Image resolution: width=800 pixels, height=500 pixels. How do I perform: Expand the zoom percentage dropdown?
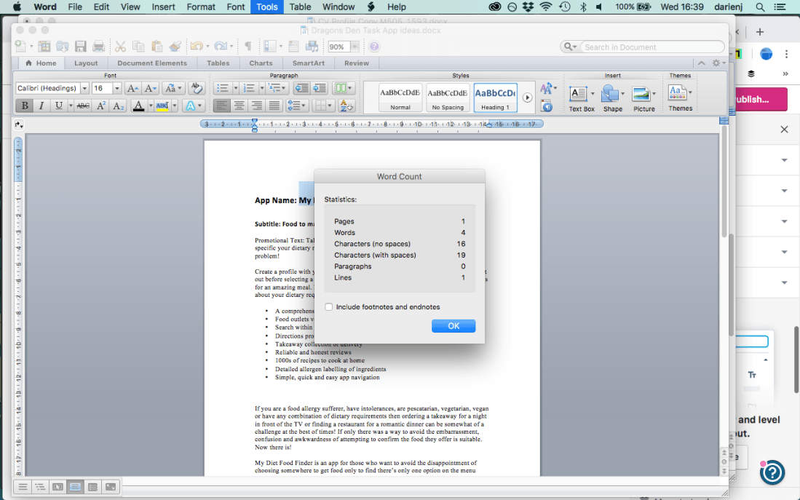[x=355, y=47]
